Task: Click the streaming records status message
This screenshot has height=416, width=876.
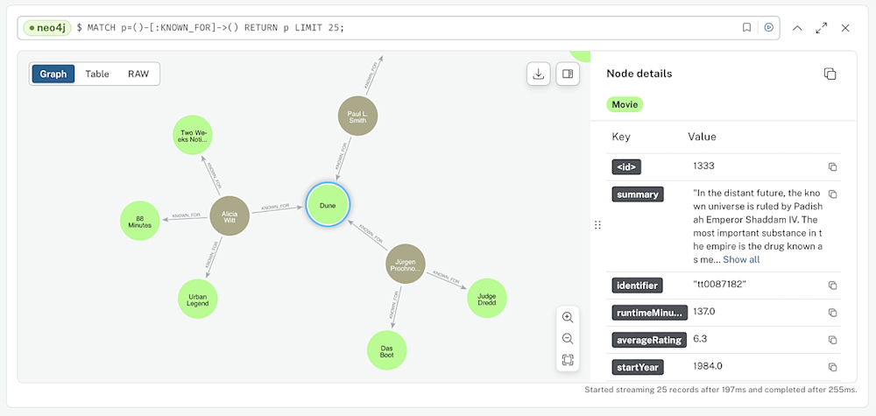Action: click(721, 390)
